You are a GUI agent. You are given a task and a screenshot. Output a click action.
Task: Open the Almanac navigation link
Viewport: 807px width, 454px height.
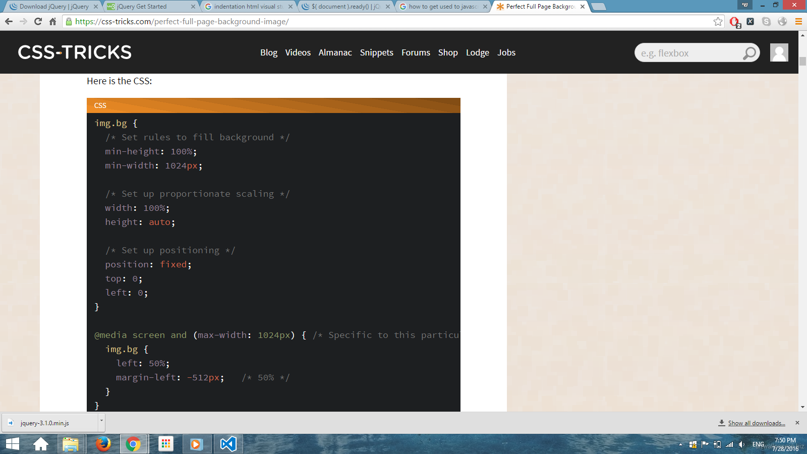click(335, 52)
